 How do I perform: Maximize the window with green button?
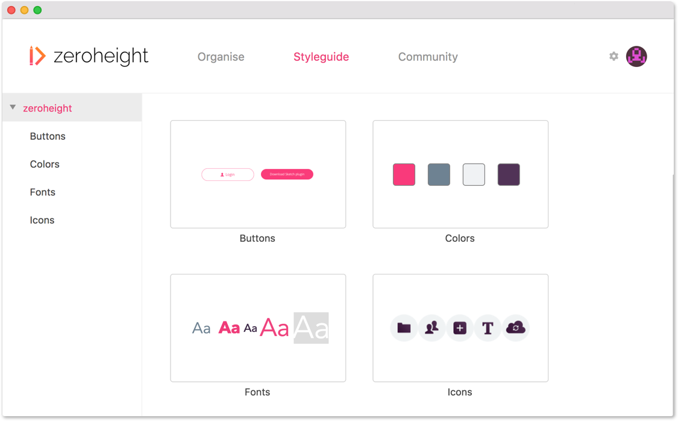pos(37,10)
